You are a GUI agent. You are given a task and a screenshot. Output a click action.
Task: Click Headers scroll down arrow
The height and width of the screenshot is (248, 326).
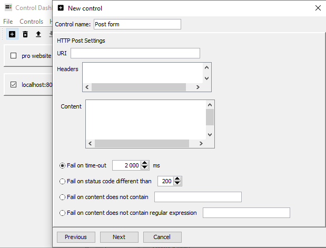coord(206,78)
